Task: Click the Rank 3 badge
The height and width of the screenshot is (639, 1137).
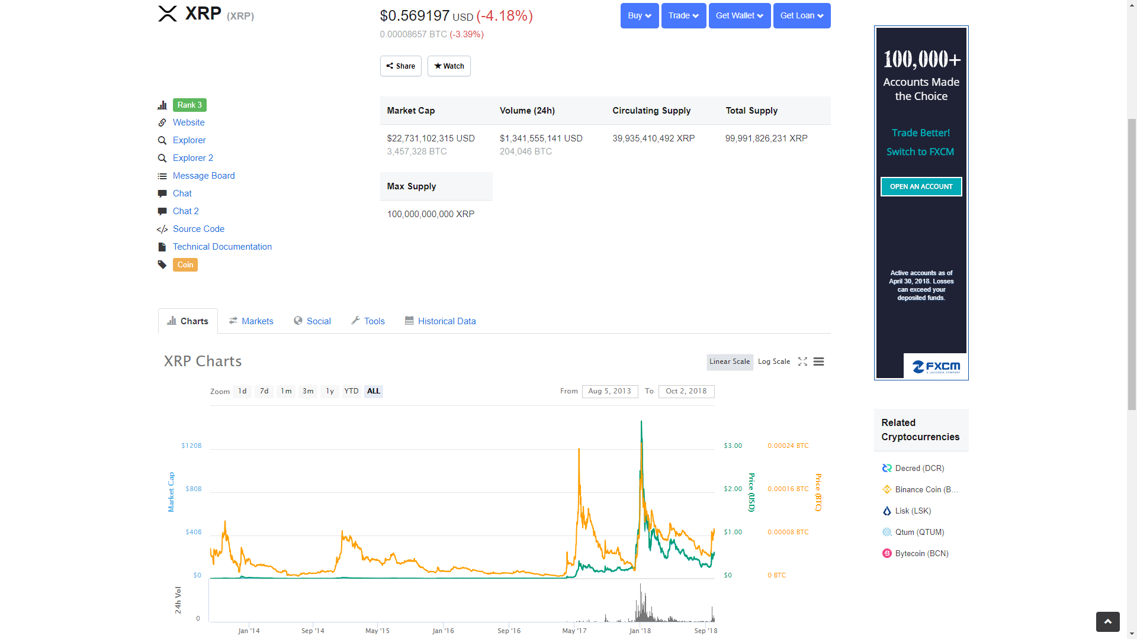Action: (x=189, y=105)
